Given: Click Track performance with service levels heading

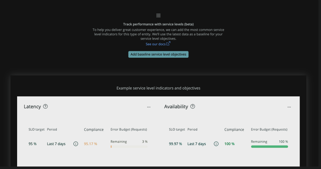Looking at the screenshot, I should pos(158,24).
